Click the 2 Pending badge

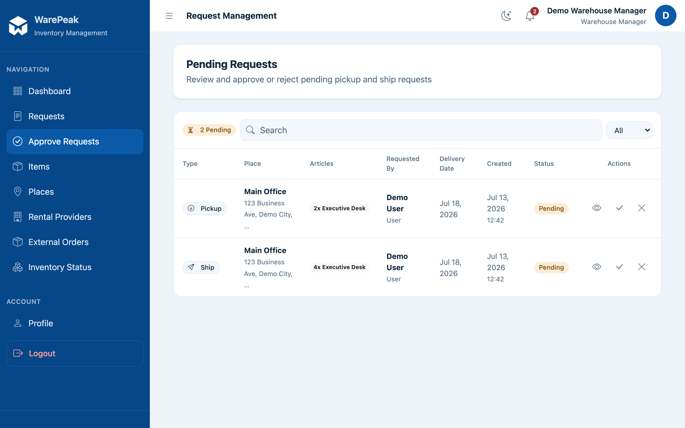(x=209, y=130)
